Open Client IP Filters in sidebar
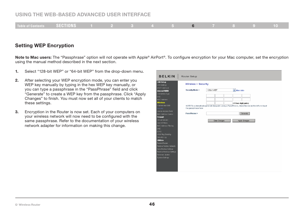 (x=162, y=123)
